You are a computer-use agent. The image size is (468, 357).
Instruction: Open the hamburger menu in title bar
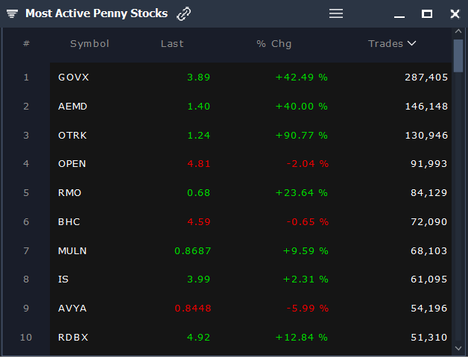(x=336, y=13)
